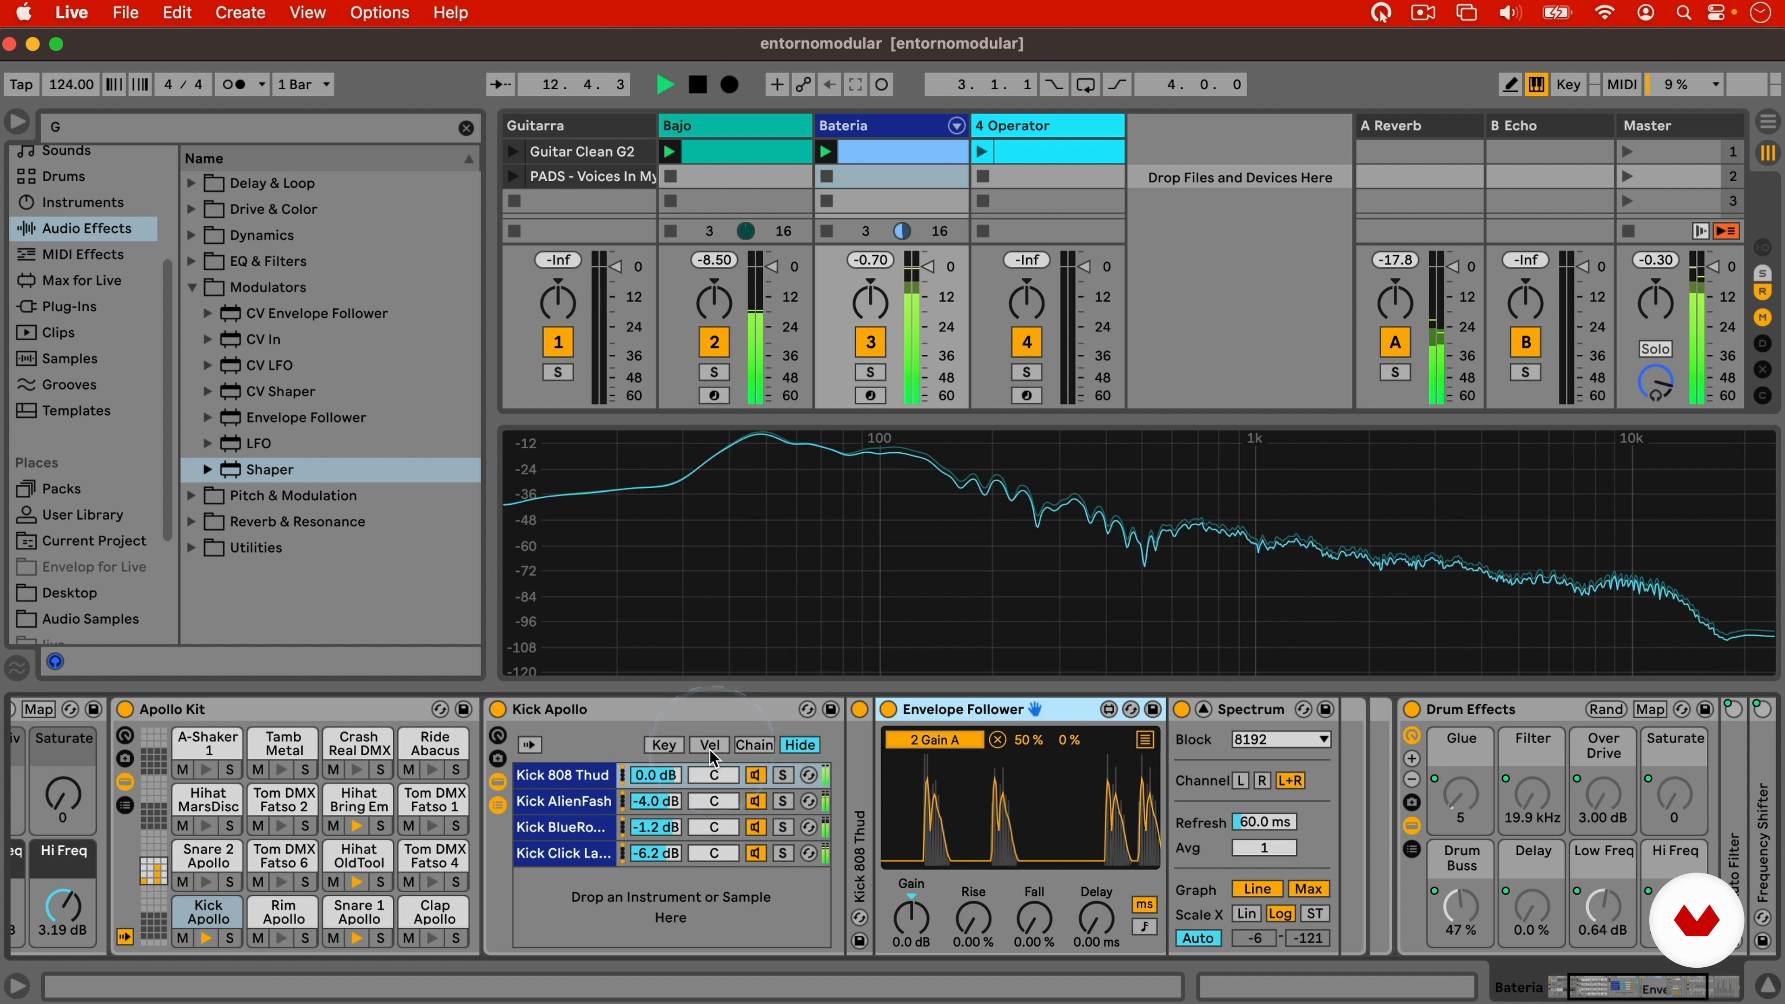Viewport: 1785px width, 1004px height.
Task: Launch the Guitar Clean G2 clip
Action: pyautogui.click(x=514, y=151)
